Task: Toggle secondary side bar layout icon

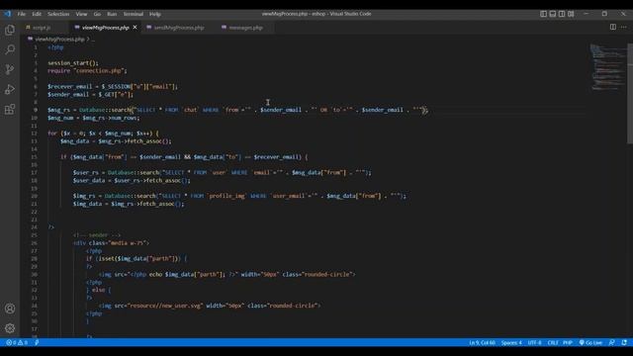Action: tap(562, 14)
